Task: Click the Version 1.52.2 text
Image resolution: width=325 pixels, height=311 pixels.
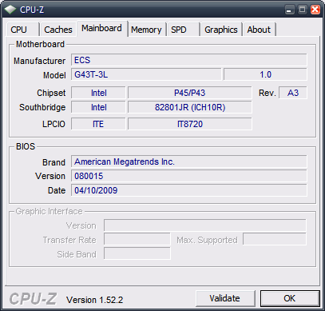Action: pyautogui.click(x=94, y=300)
